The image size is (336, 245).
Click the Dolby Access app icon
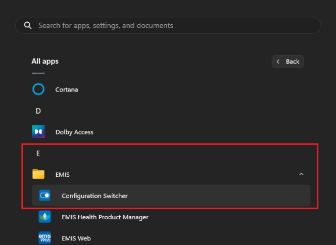[38, 132]
